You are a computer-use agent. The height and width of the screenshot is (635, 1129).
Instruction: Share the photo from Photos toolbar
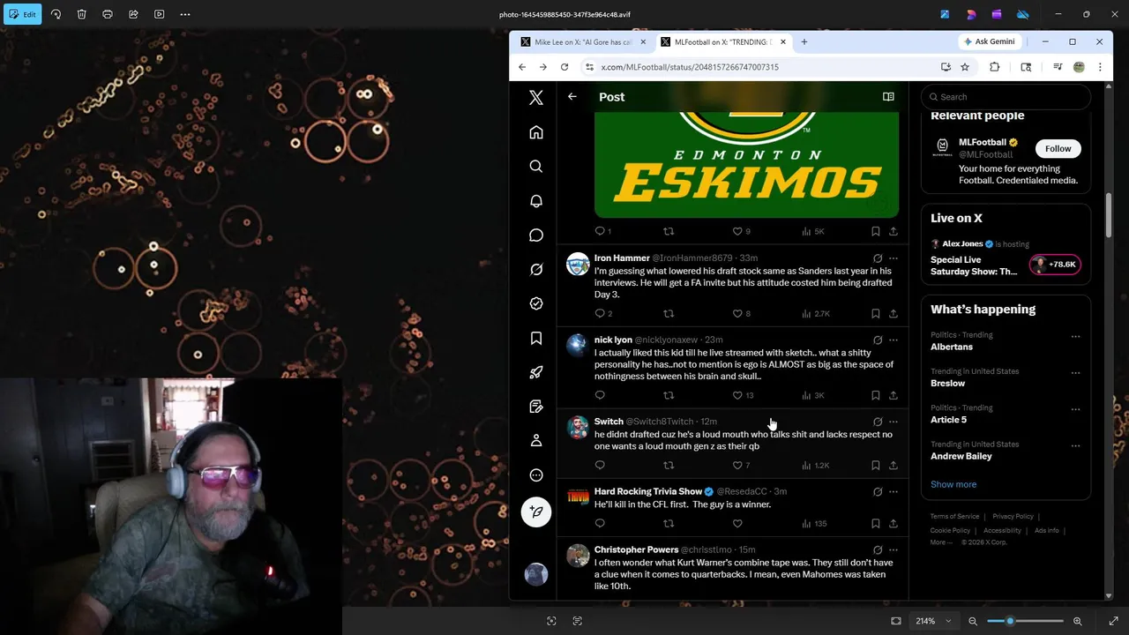pyautogui.click(x=133, y=14)
